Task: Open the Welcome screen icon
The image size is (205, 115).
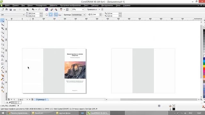Action: (67, 10)
